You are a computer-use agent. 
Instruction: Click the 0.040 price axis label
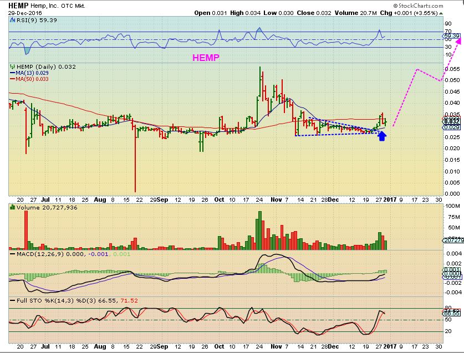[452, 103]
